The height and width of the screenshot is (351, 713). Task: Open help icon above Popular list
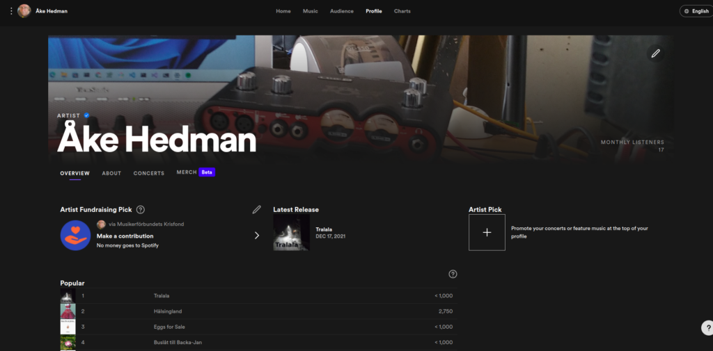(x=453, y=274)
